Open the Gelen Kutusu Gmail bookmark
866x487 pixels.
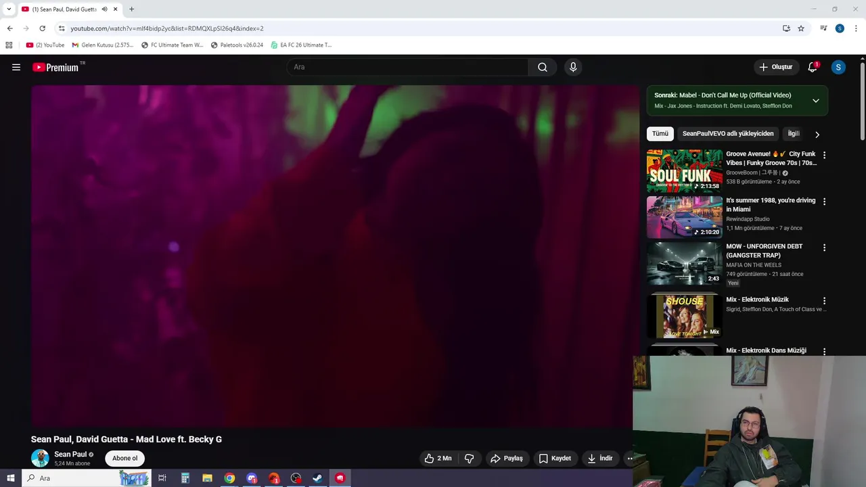click(x=103, y=45)
